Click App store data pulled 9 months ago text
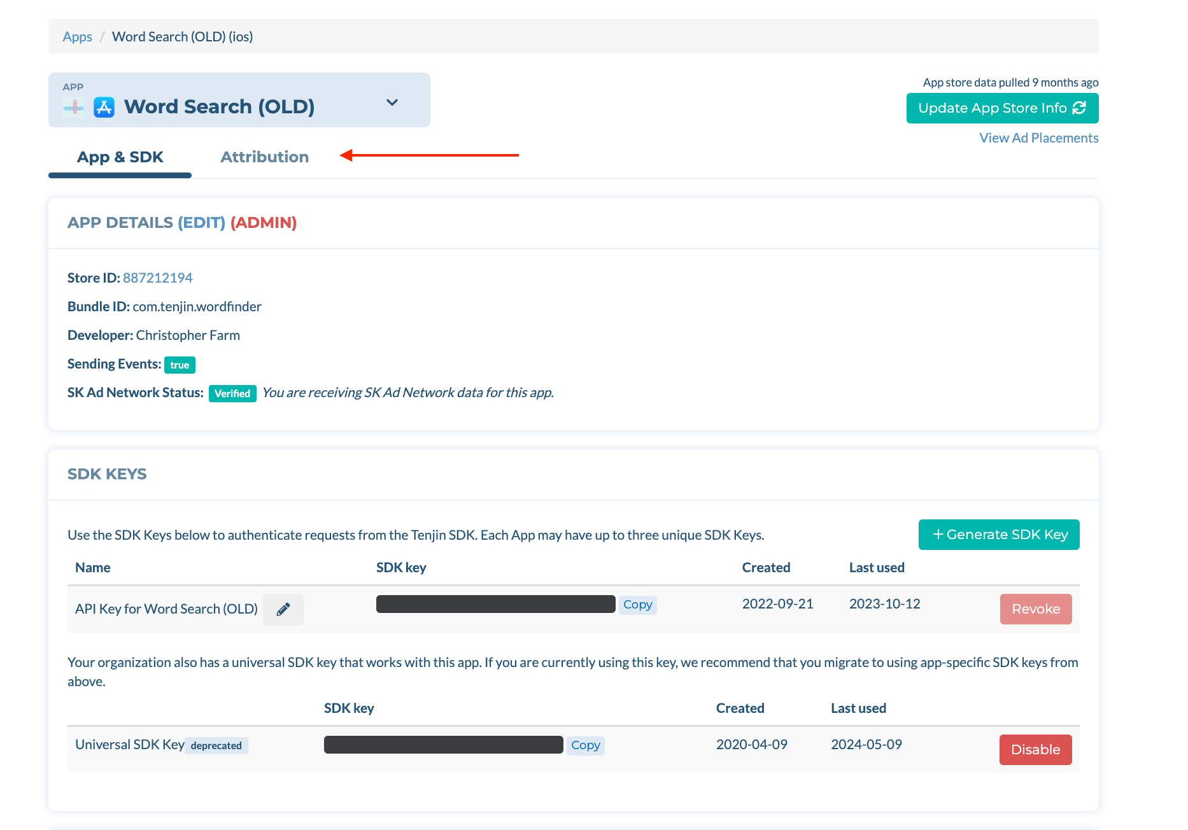This screenshot has height=830, width=1188. [1011, 83]
